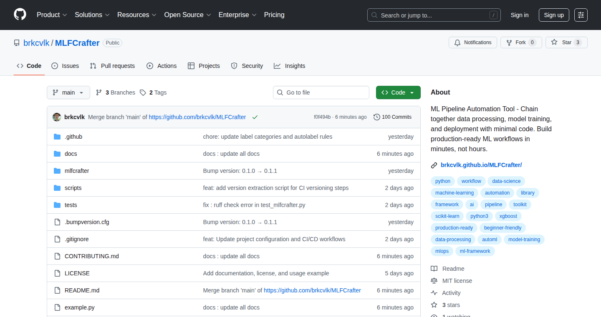Click the stars icon next to 3 stars
601x317 pixels.
[x=434, y=305]
